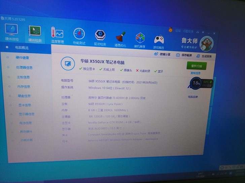This screenshot has height=183, width=245.
Task: Open 问题反馈 feedback link
Action: (x=188, y=31)
